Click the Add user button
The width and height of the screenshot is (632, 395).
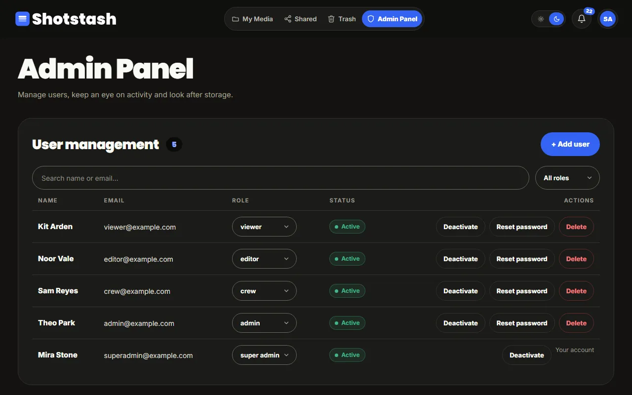point(570,144)
